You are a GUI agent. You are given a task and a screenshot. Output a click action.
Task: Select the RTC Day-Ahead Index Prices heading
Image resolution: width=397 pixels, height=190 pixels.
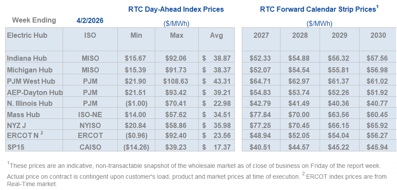click(176, 9)
